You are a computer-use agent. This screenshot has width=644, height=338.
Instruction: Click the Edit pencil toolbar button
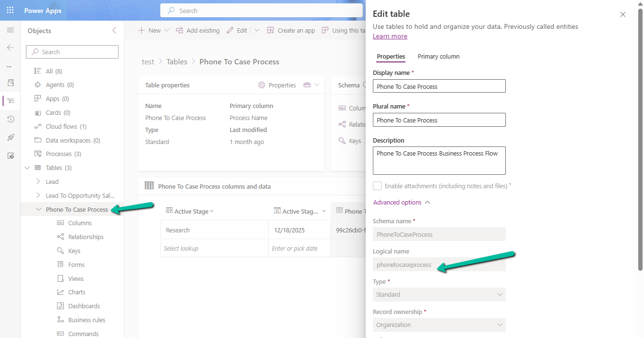coord(237,30)
